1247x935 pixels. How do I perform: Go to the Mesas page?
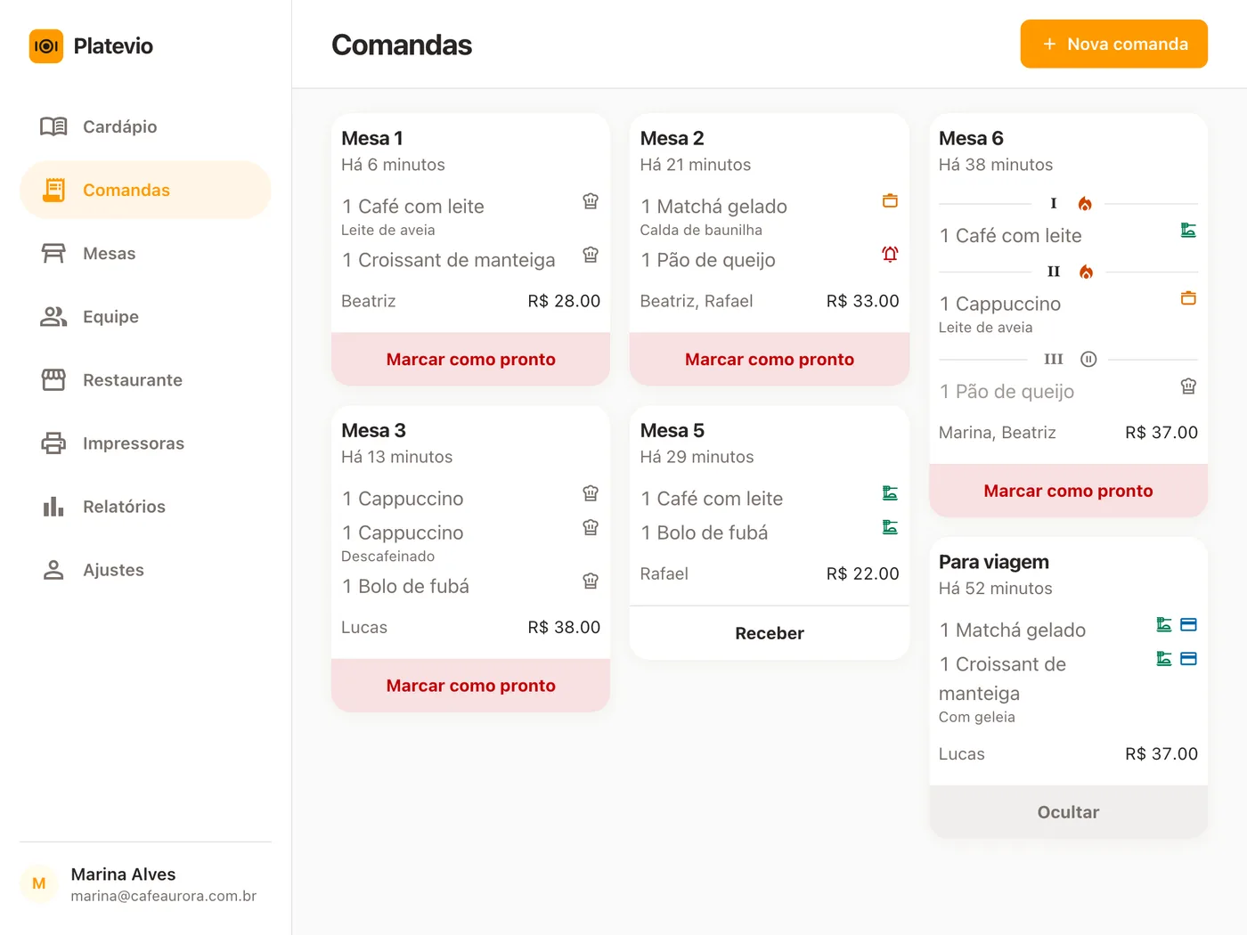click(145, 253)
